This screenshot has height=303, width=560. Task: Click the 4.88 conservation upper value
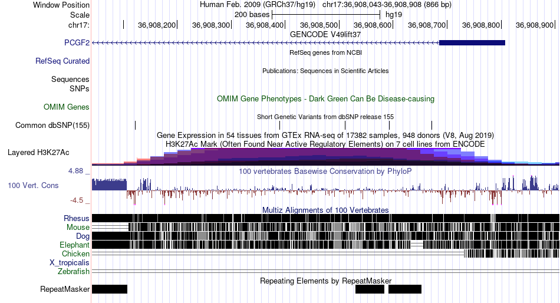coord(75,171)
